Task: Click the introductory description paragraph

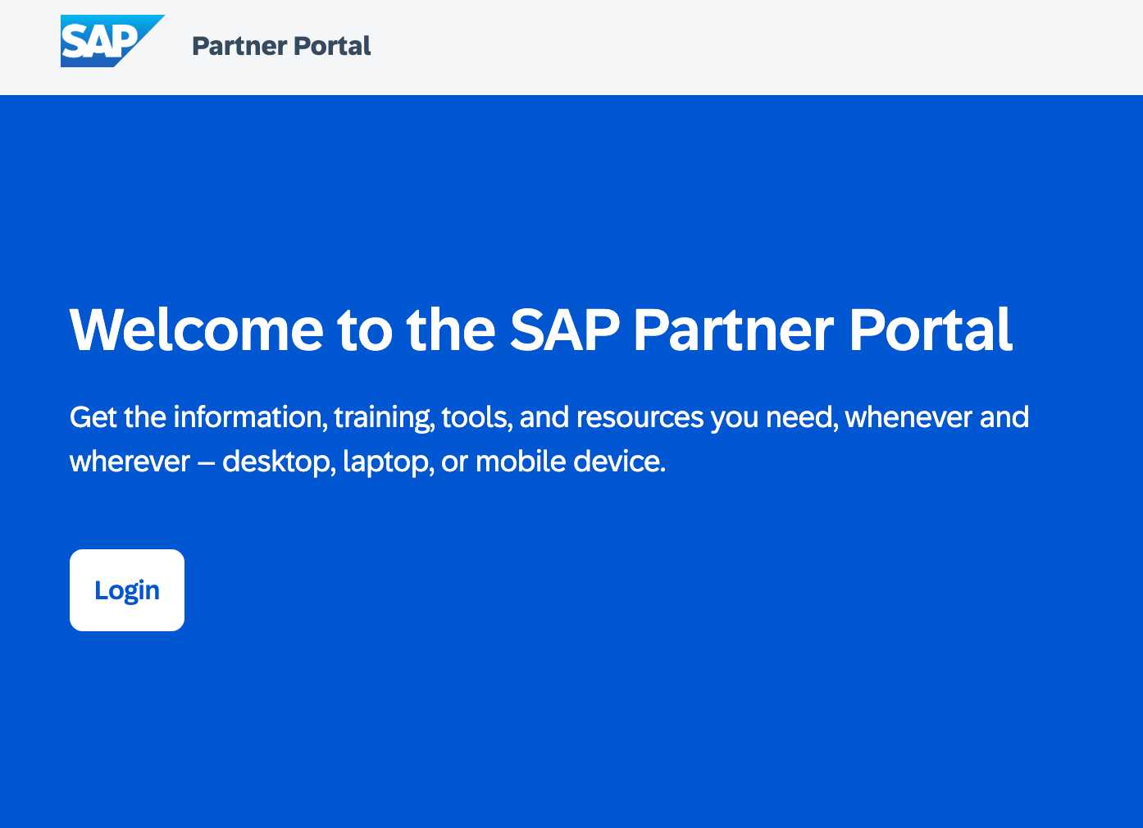Action: (x=549, y=439)
